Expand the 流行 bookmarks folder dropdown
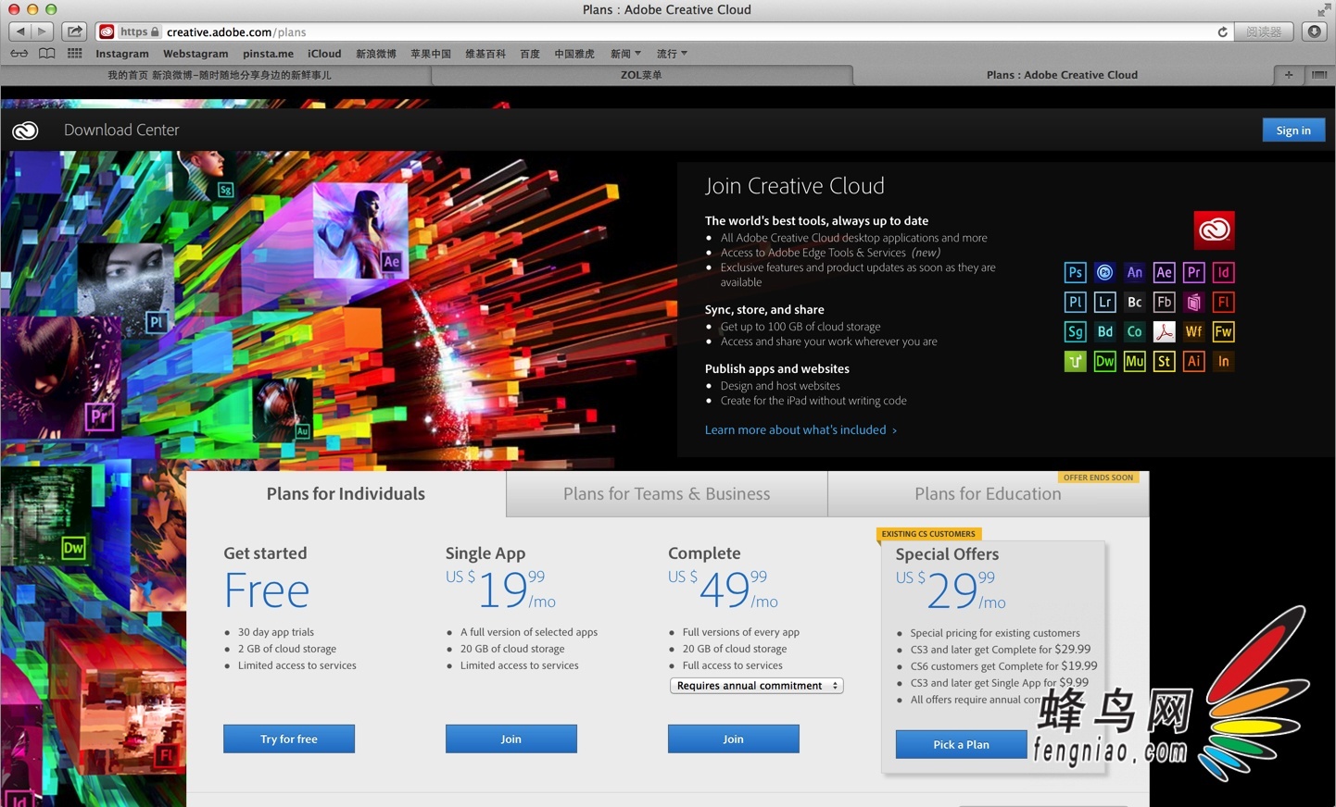Viewport: 1336px width, 807px height. point(672,54)
